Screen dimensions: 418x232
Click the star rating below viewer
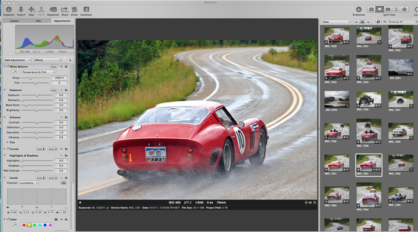pyautogui.click(x=80, y=202)
